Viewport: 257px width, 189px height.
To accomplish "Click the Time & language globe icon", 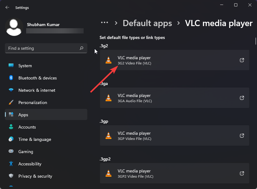I will pos(11,139).
